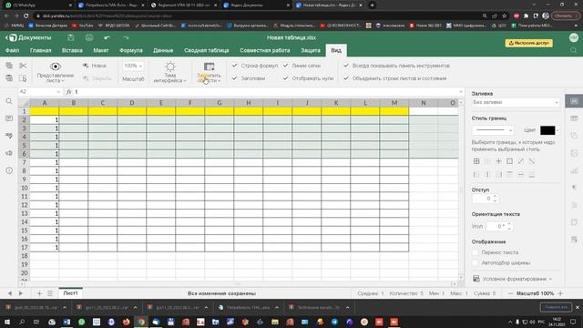Zoom out with status bar minus
583x328 pixels.
[510, 293]
